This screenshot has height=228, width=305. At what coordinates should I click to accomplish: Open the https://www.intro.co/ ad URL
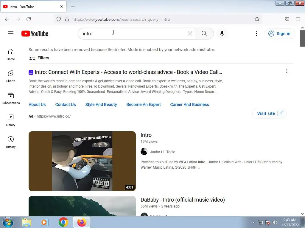pyautogui.click(x=54, y=116)
